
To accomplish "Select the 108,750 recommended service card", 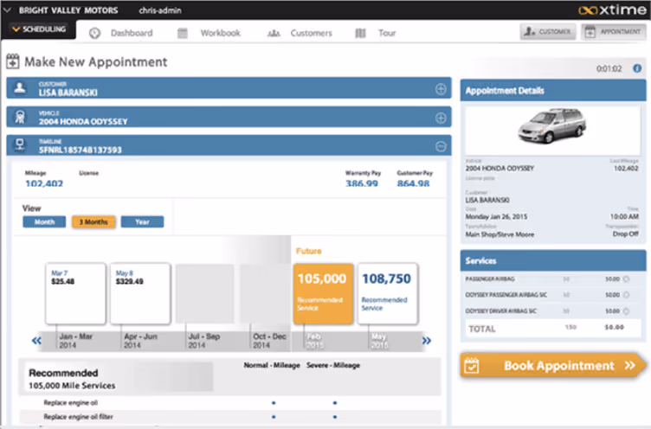I will 387,293.
